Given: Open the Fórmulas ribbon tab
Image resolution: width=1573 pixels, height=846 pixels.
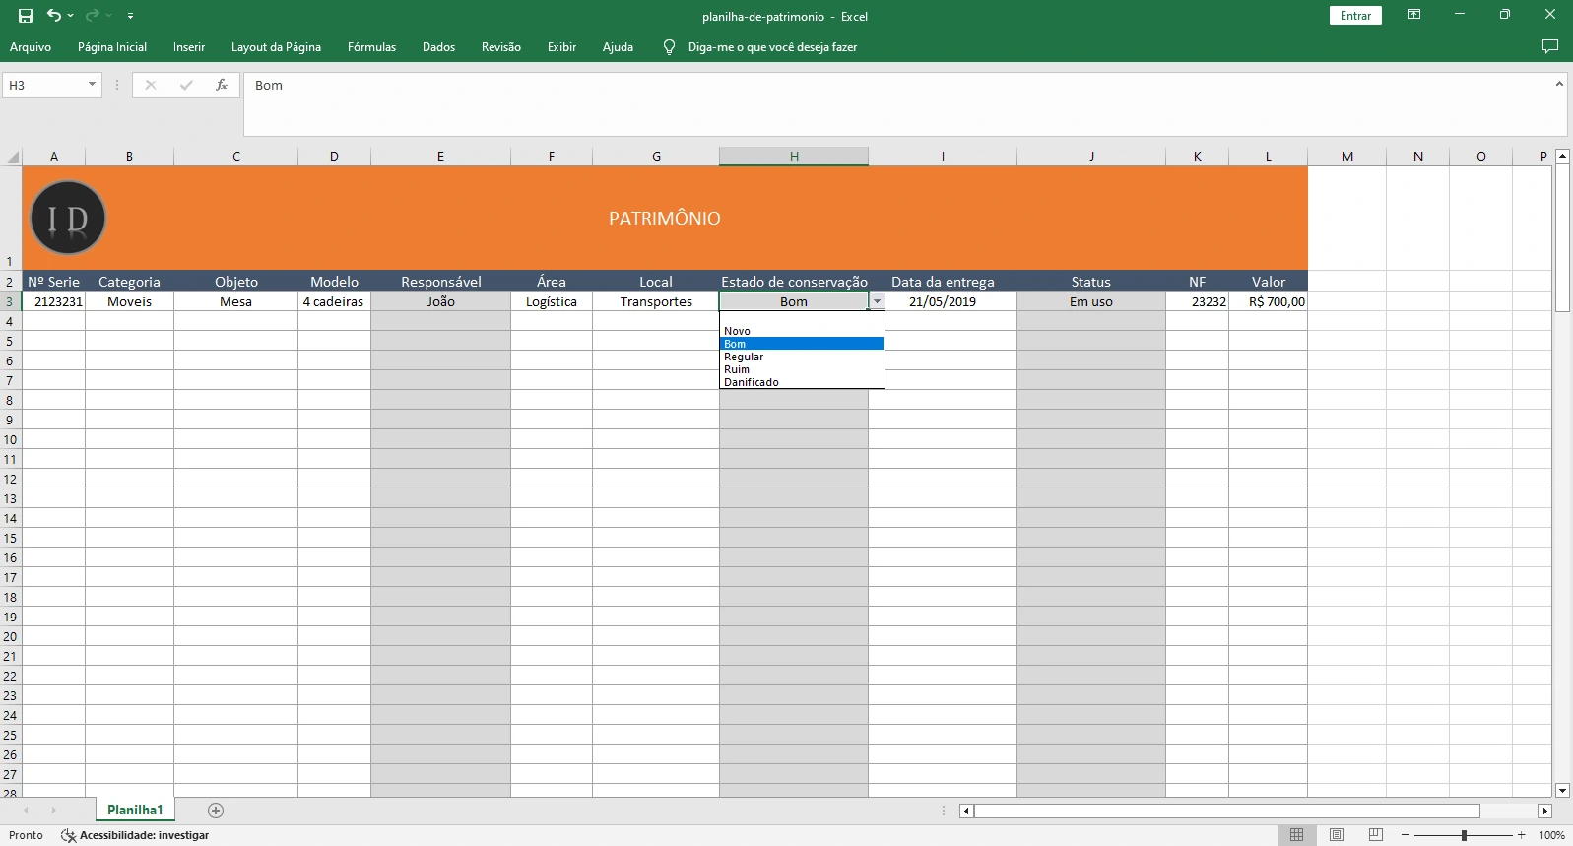Looking at the screenshot, I should (371, 47).
